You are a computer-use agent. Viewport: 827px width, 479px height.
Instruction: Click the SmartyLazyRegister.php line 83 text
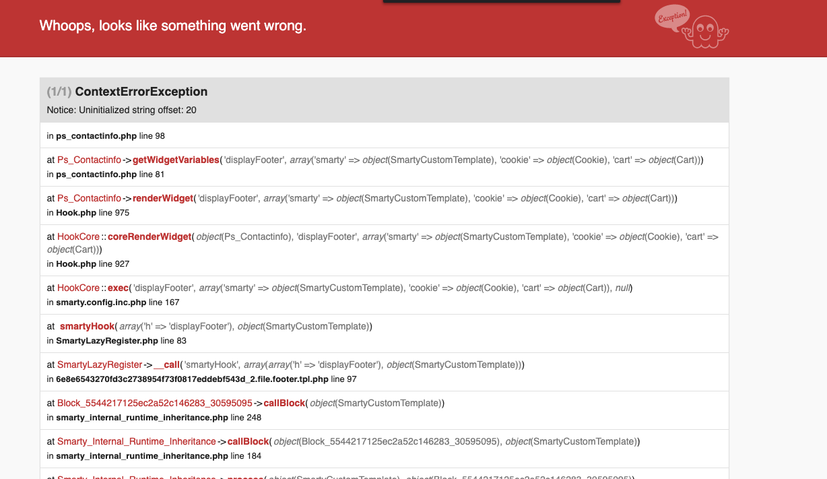[110, 341]
